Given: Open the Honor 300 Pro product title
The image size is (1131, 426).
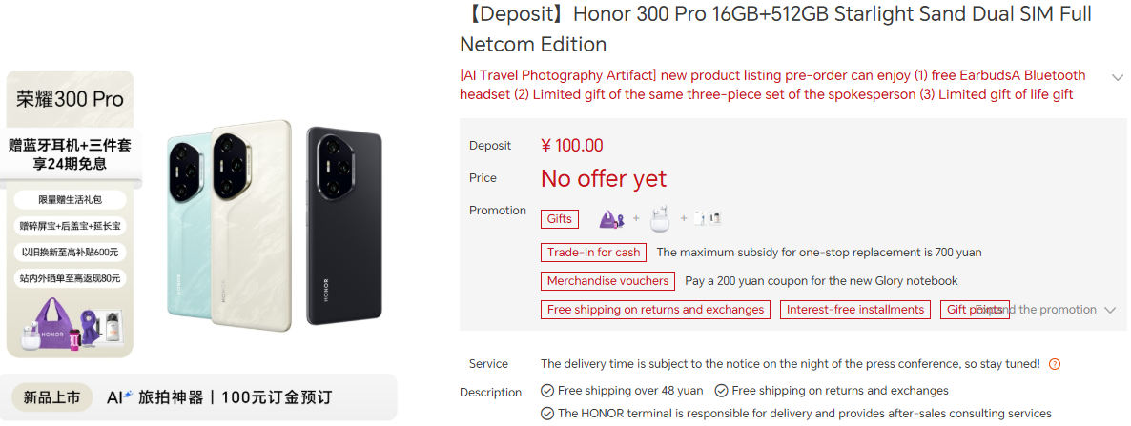Looking at the screenshot, I should point(774,29).
